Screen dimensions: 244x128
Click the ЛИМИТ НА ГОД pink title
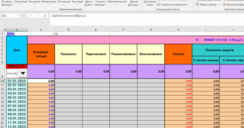click(219, 40)
